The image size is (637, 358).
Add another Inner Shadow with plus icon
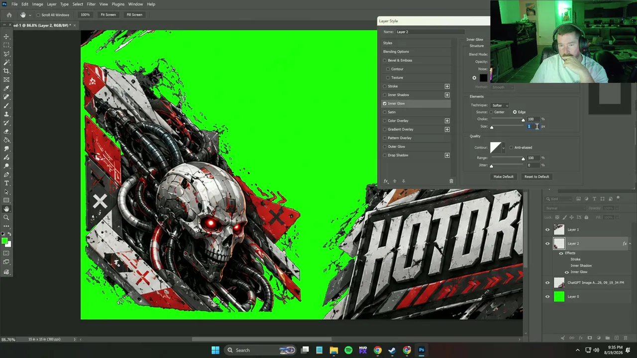[447, 95]
